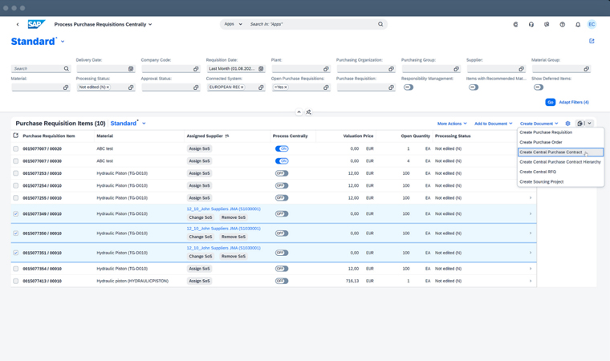Select Create Central Purchase Contract
Image resolution: width=610 pixels, height=361 pixels.
[x=551, y=152]
